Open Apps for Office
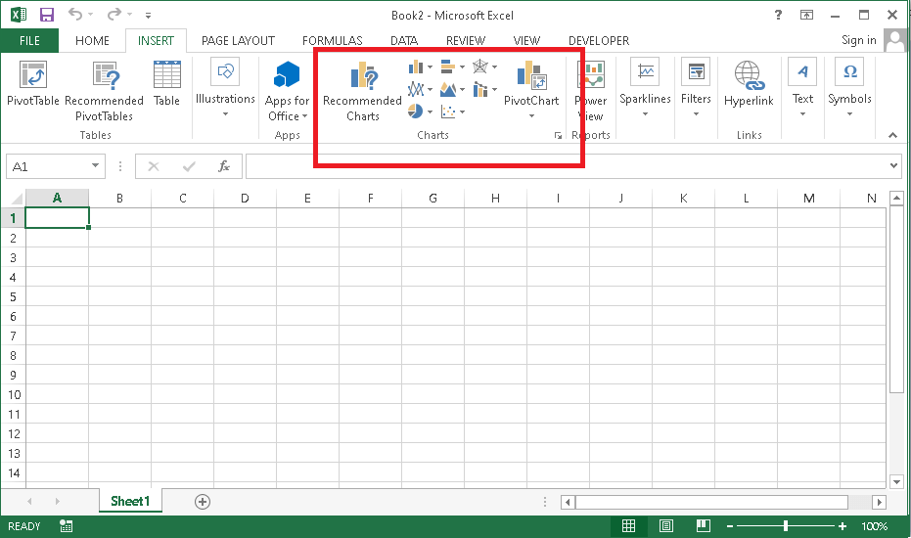911x538 pixels. 287,92
